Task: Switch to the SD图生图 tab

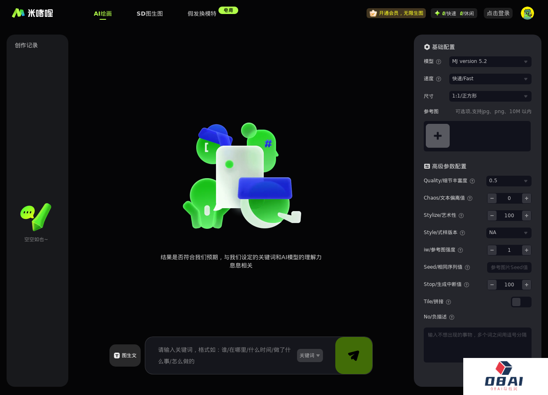Action: 150,14
